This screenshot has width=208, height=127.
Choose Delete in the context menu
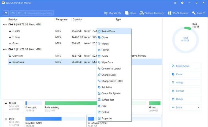tap(114, 56)
